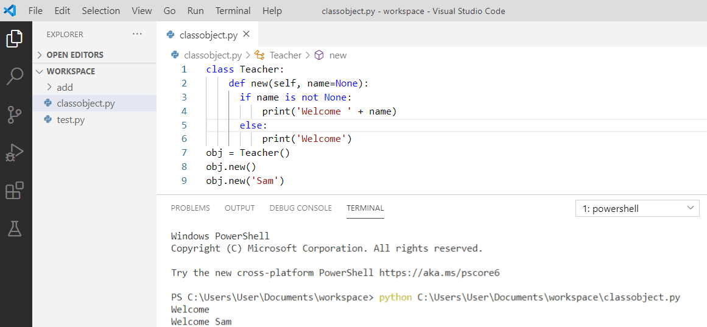Click 'Welcome Sam' terminal output
The image size is (707, 327).
coord(201,322)
